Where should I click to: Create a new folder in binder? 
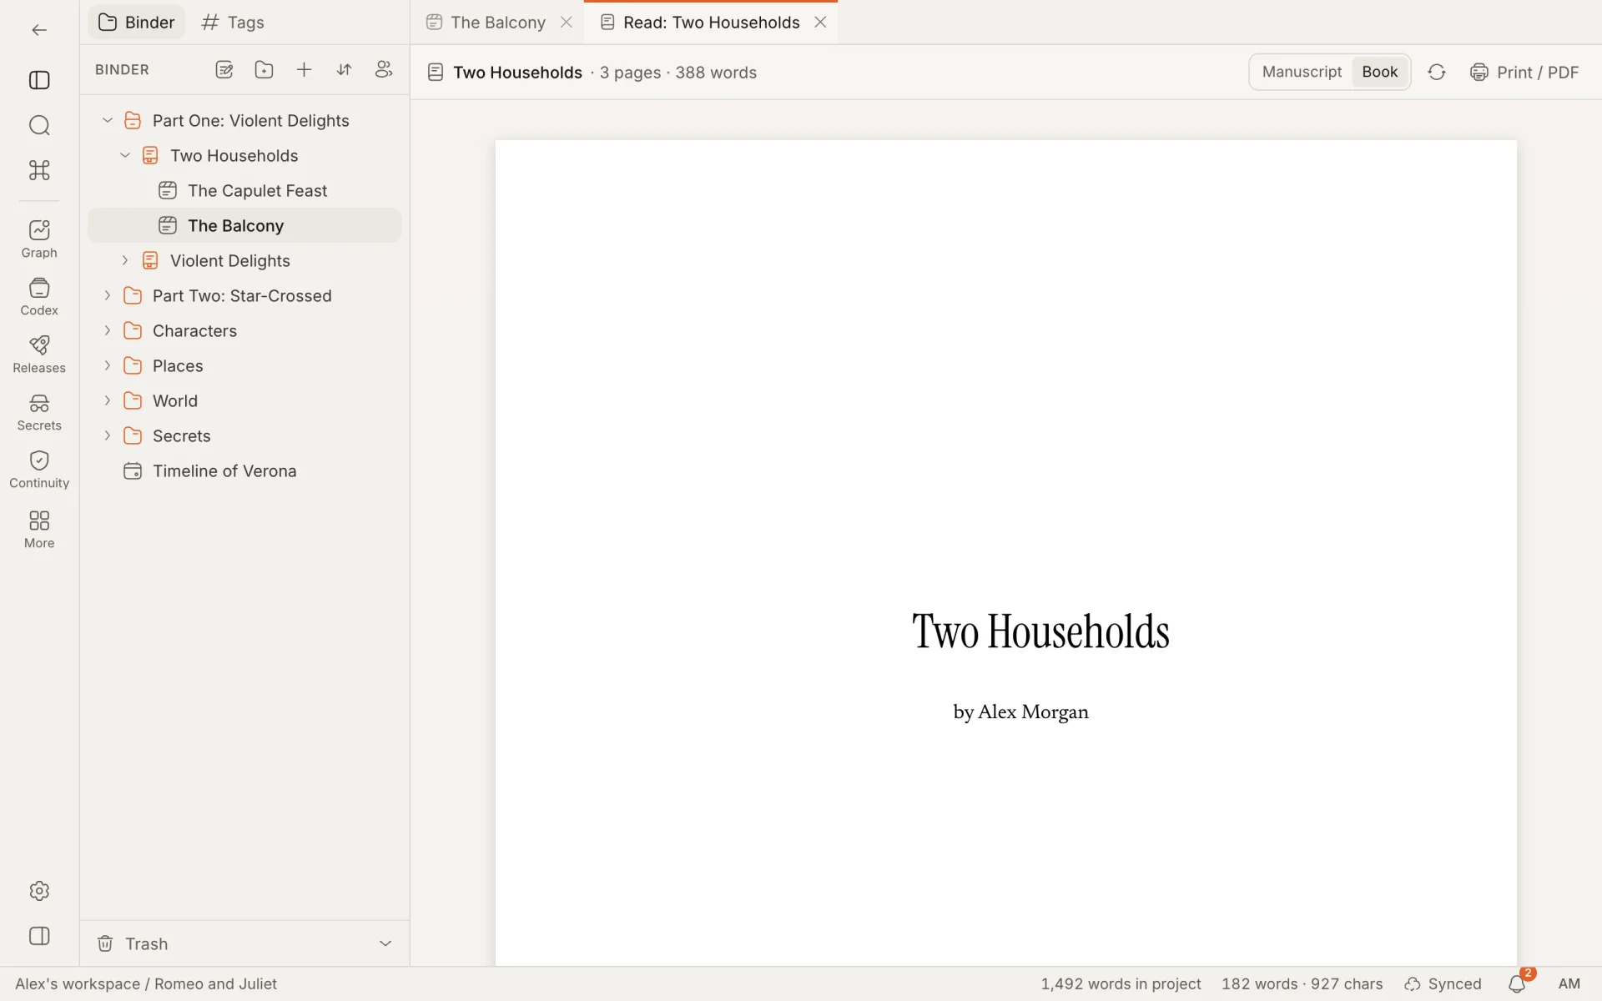264,70
